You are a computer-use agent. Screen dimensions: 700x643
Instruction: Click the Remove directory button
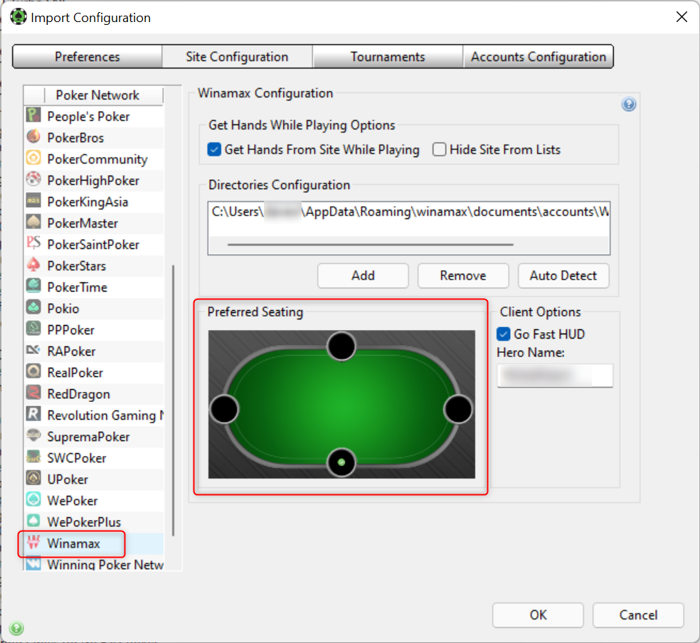tap(463, 275)
